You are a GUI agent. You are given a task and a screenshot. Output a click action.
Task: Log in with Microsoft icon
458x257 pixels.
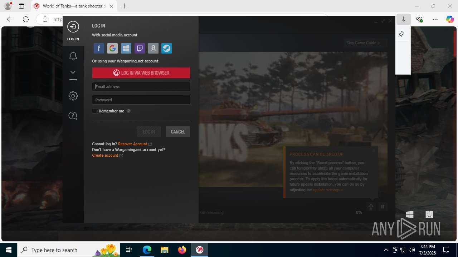click(x=126, y=48)
